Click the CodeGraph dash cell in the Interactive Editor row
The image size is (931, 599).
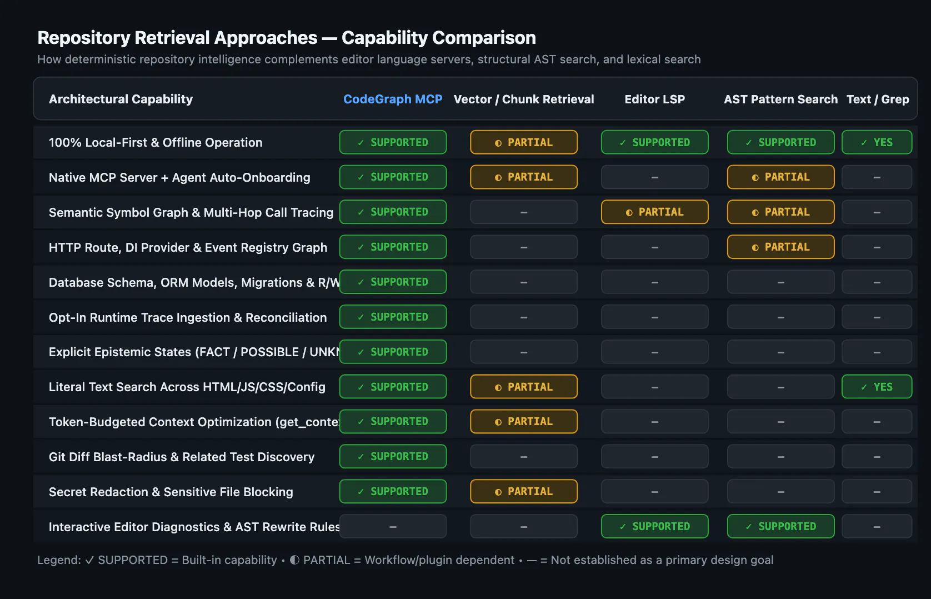[393, 526]
